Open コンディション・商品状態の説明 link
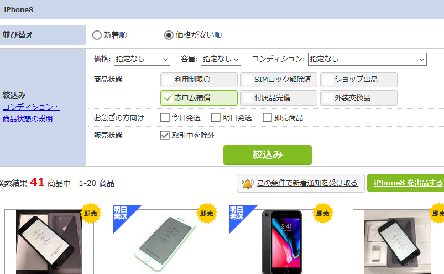Viewport: 444px width, 274px height. [31, 113]
